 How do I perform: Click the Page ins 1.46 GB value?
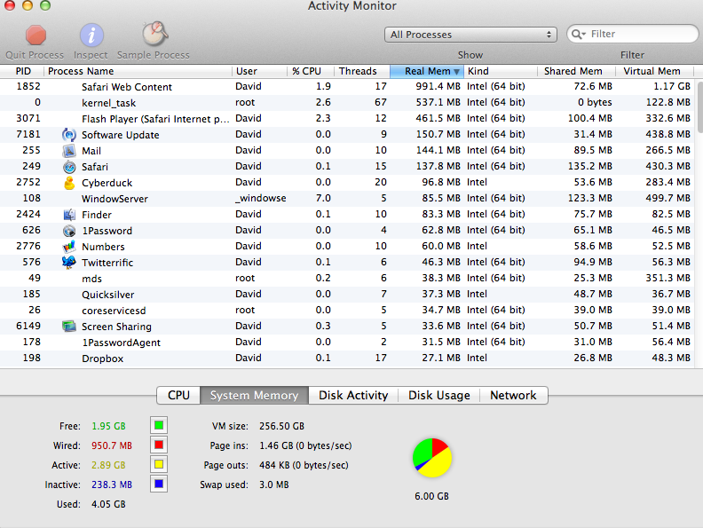[x=305, y=445]
